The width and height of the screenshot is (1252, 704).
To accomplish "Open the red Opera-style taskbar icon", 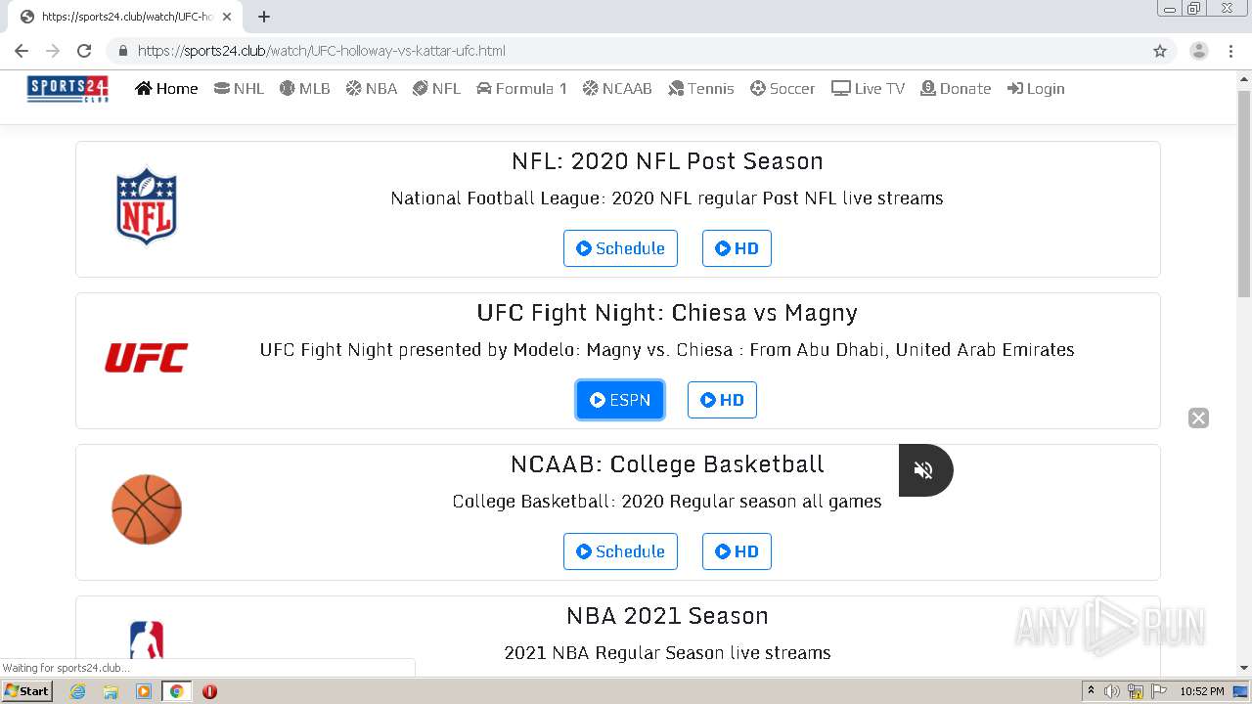I will [x=209, y=691].
